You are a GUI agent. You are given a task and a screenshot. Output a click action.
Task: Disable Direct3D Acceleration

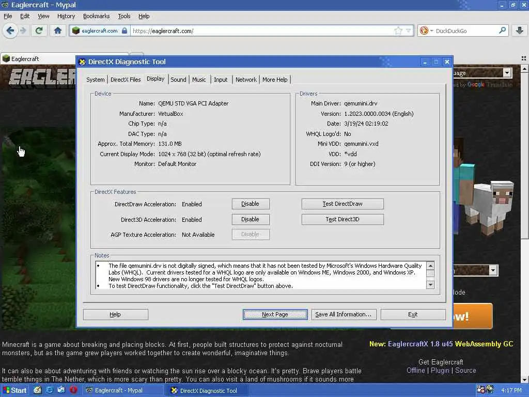pos(251,219)
